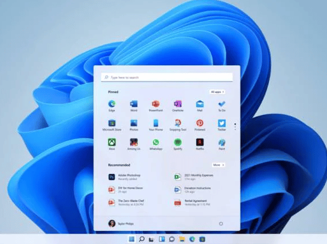Show More recommended items

tap(218, 165)
